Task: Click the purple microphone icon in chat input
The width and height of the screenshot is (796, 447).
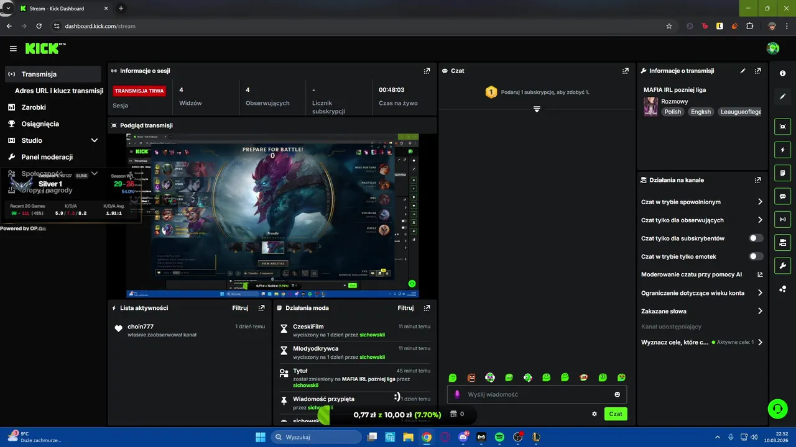Action: (457, 394)
